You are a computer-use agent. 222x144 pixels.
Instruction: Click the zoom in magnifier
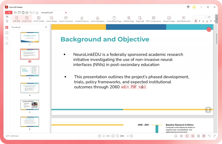click(131, 136)
